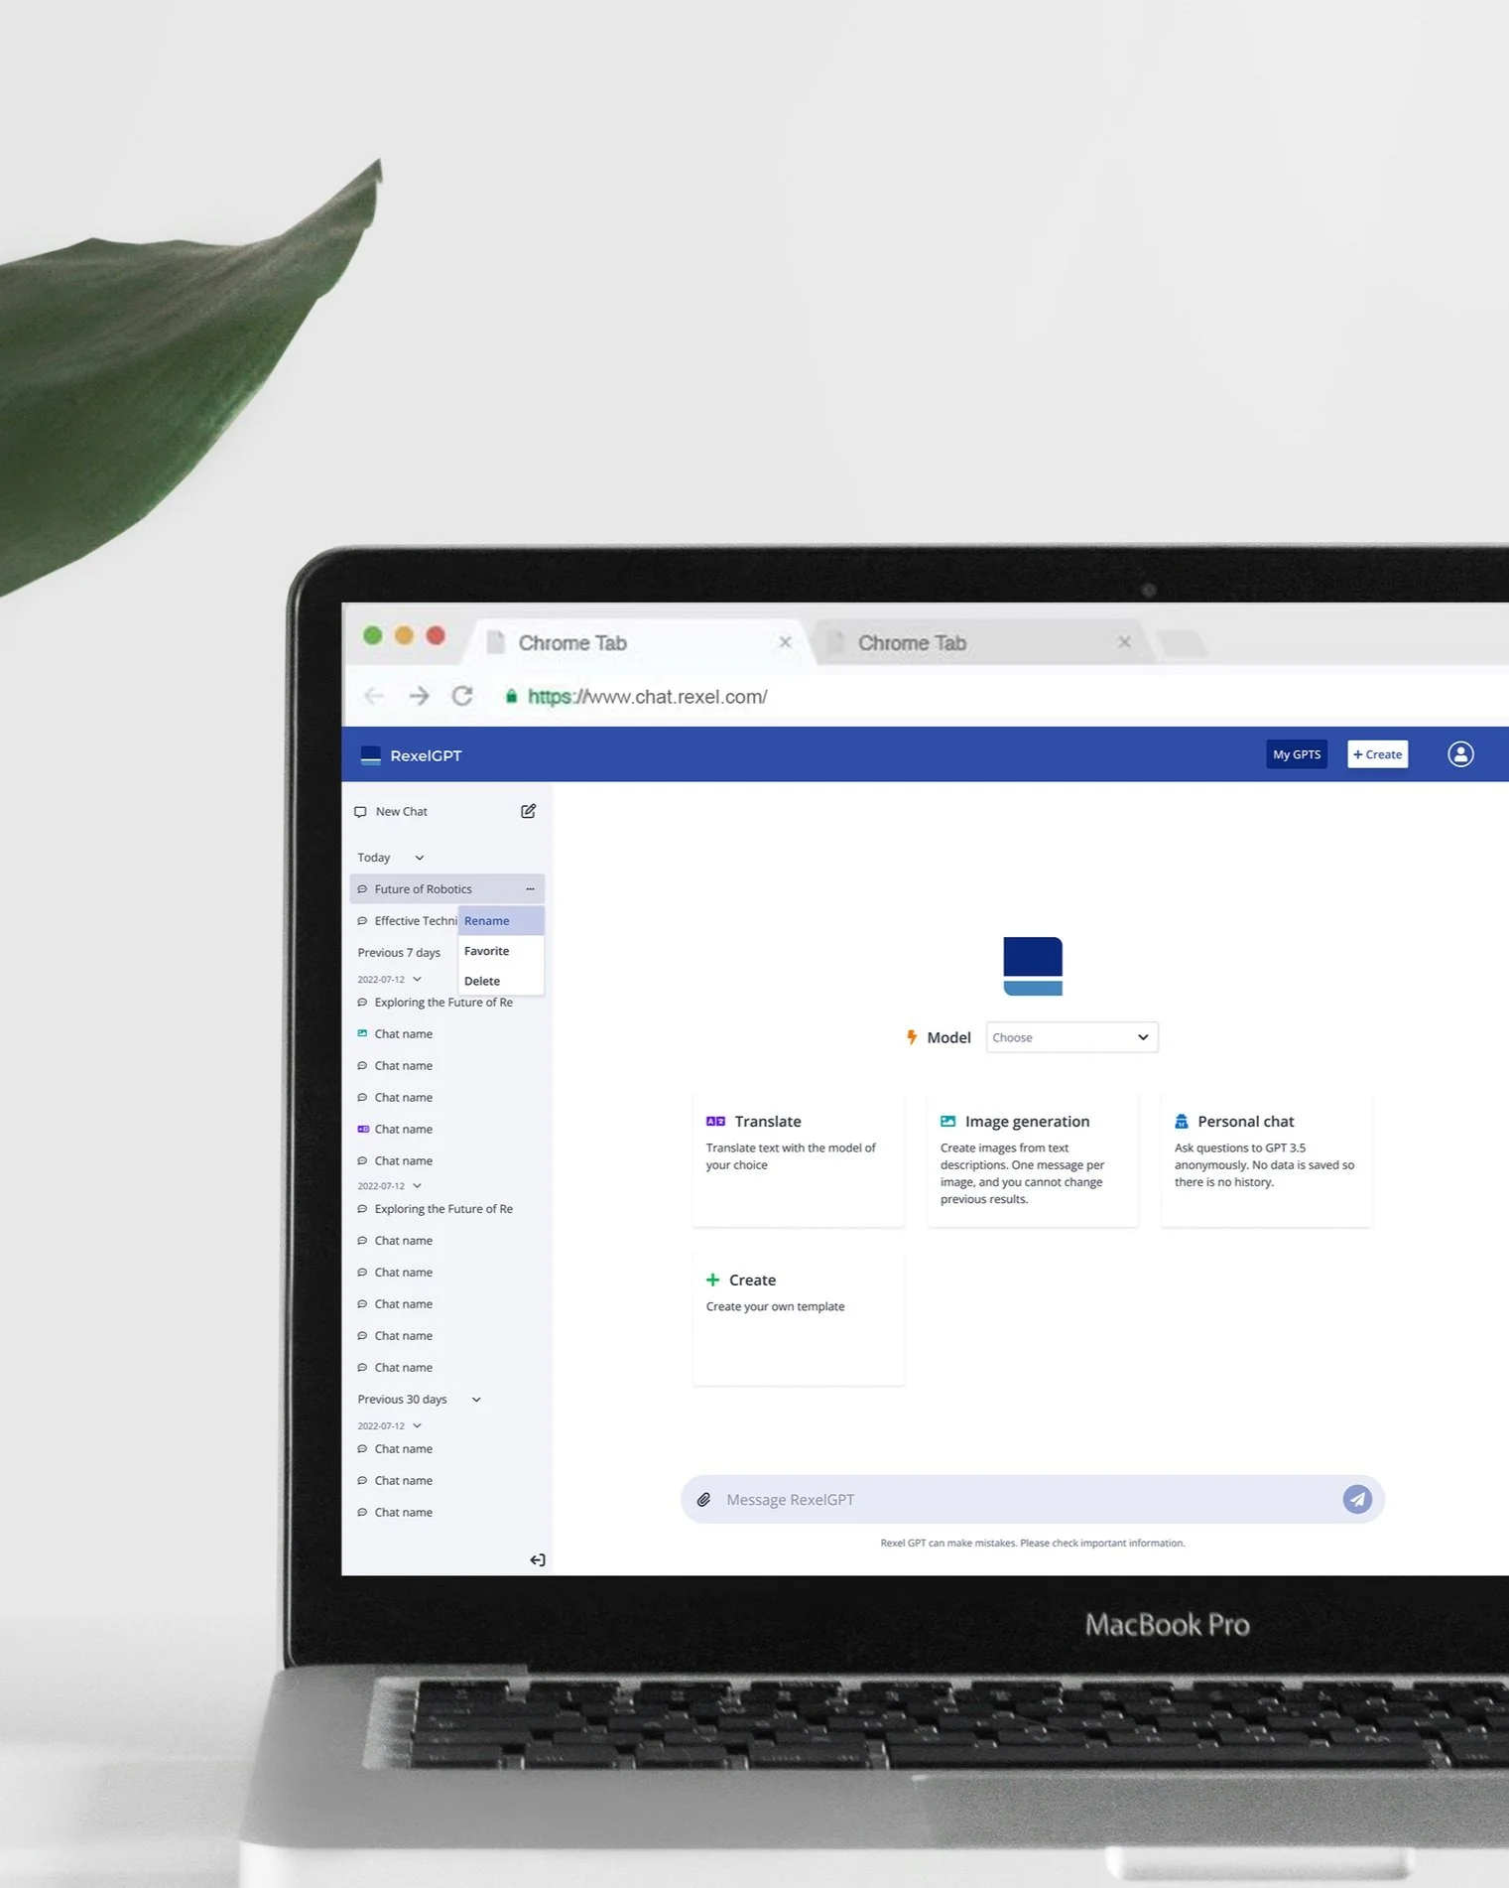Viewport: 1509px width, 1888px height.
Task: Click the compose pencil icon beside New Chat
Action: 529,811
